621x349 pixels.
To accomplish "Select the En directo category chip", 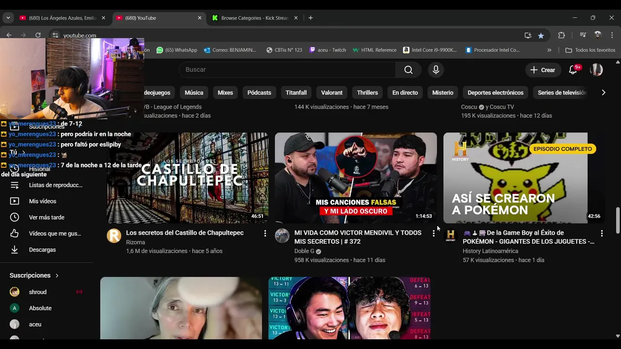I will point(405,93).
